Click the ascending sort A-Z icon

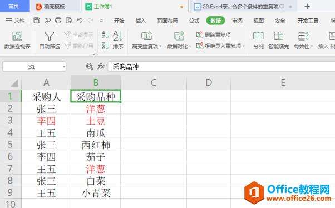tap(105, 35)
